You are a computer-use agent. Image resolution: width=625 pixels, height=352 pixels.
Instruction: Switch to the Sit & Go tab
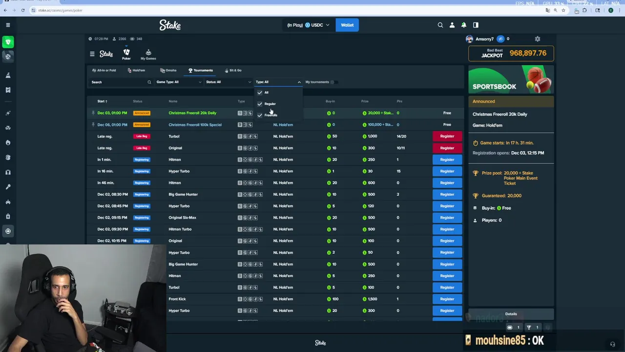tap(233, 70)
